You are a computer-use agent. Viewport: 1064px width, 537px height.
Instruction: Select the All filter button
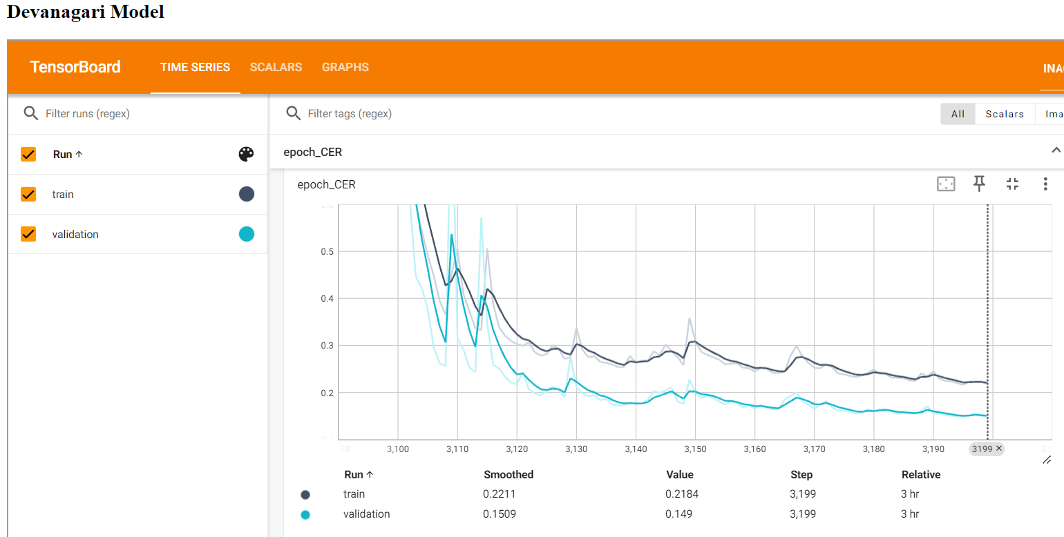click(958, 114)
